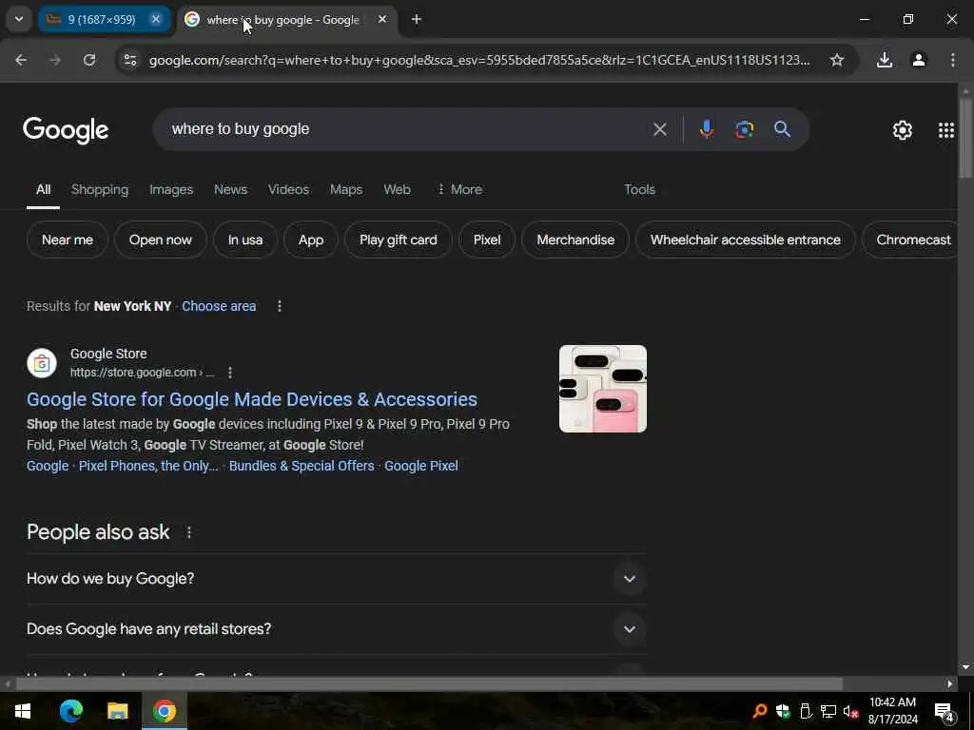Search by image with Google Lens icon
Viewport: 974px width, 730px height.
[744, 129]
